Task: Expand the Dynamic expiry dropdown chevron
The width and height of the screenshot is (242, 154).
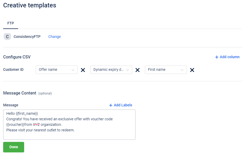Action: tap(128, 70)
